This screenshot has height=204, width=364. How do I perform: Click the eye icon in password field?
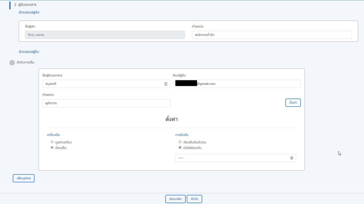(291, 158)
